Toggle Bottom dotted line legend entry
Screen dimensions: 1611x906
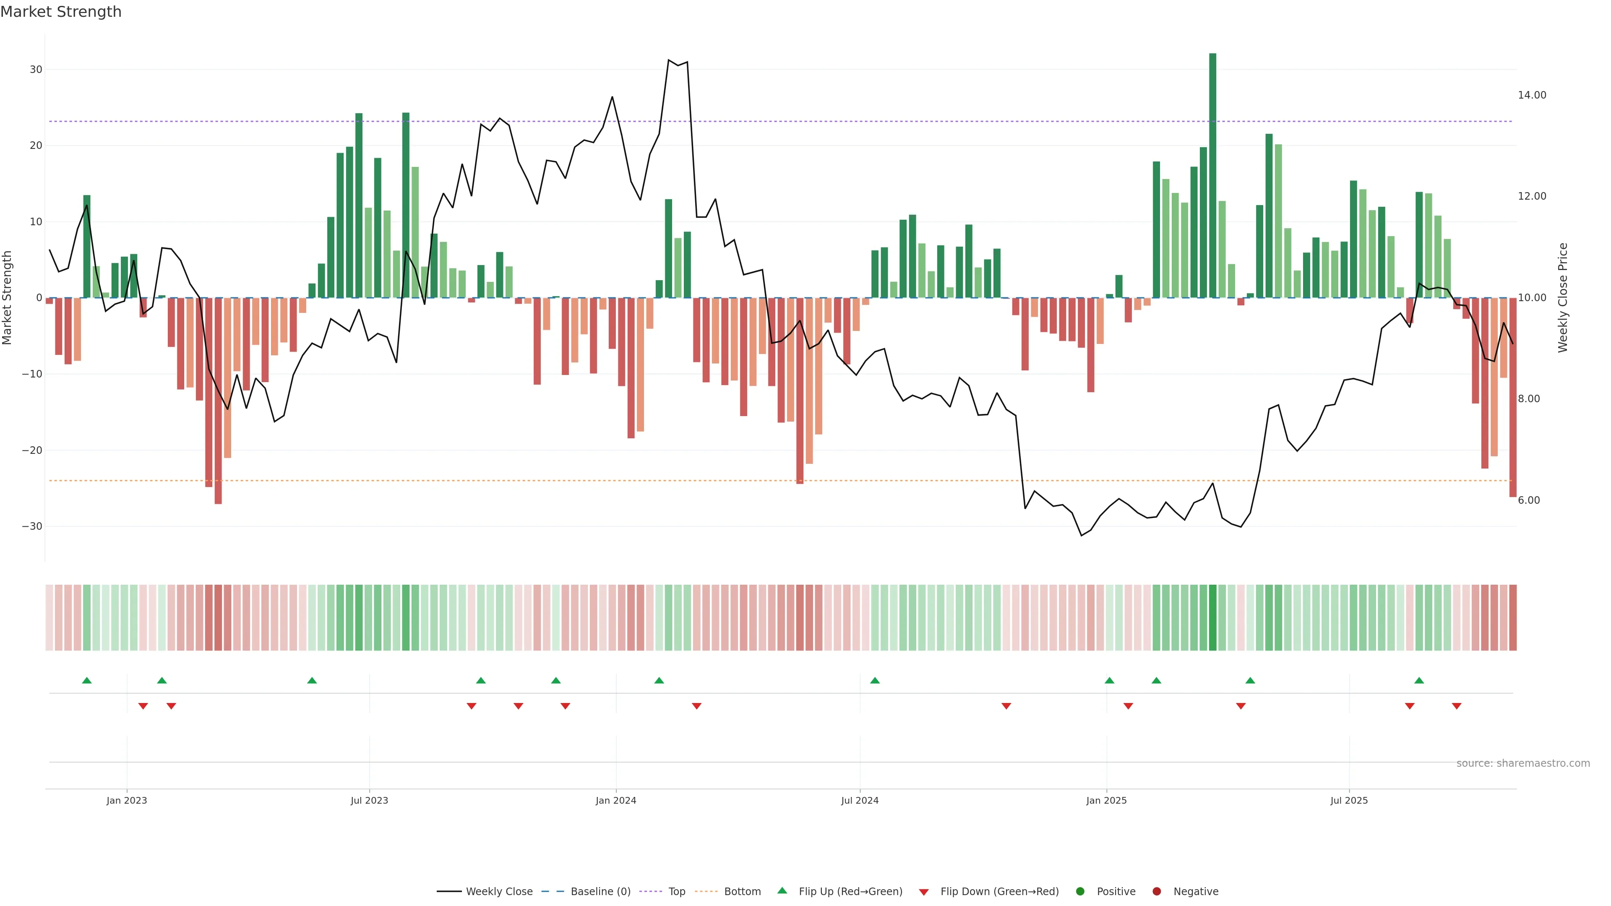pyautogui.click(x=742, y=892)
